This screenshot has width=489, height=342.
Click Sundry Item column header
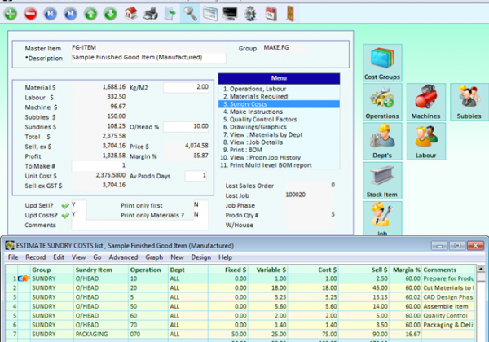101,270
